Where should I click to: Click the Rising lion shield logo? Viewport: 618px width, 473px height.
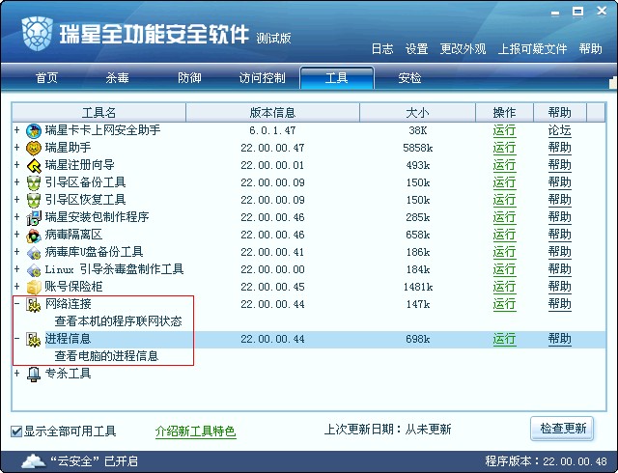coord(38,35)
